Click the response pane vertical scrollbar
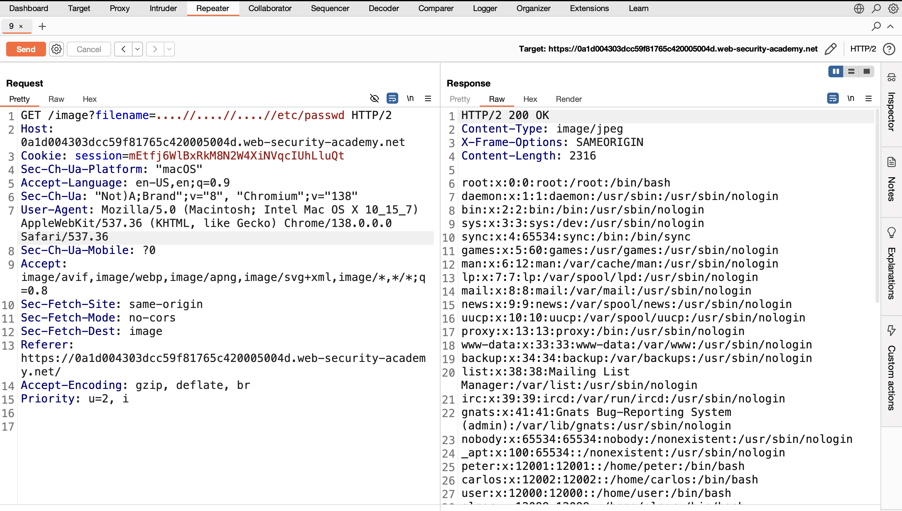The height and width of the screenshot is (511, 902). 877,205
